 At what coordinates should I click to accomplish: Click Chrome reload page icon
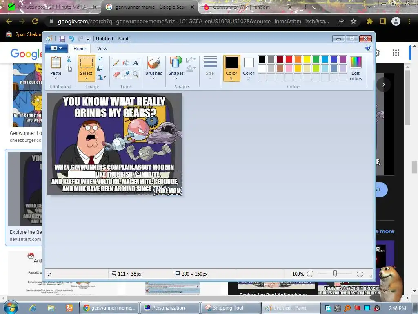pyautogui.click(x=35, y=21)
